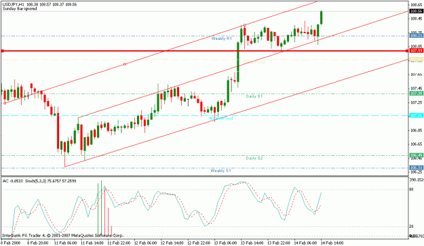Viewport: 424px width, 246px height.
Task: Select the left handle of thick red line
Action: (x=2, y=51)
